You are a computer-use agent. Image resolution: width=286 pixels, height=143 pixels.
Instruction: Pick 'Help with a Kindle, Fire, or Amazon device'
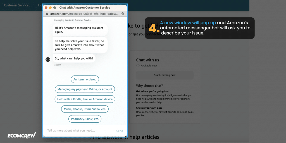coord(85,99)
